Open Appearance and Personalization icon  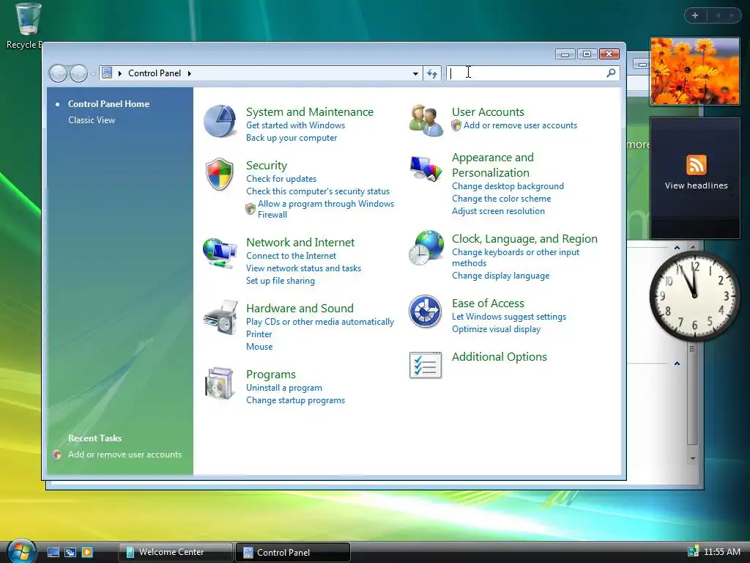point(426,169)
